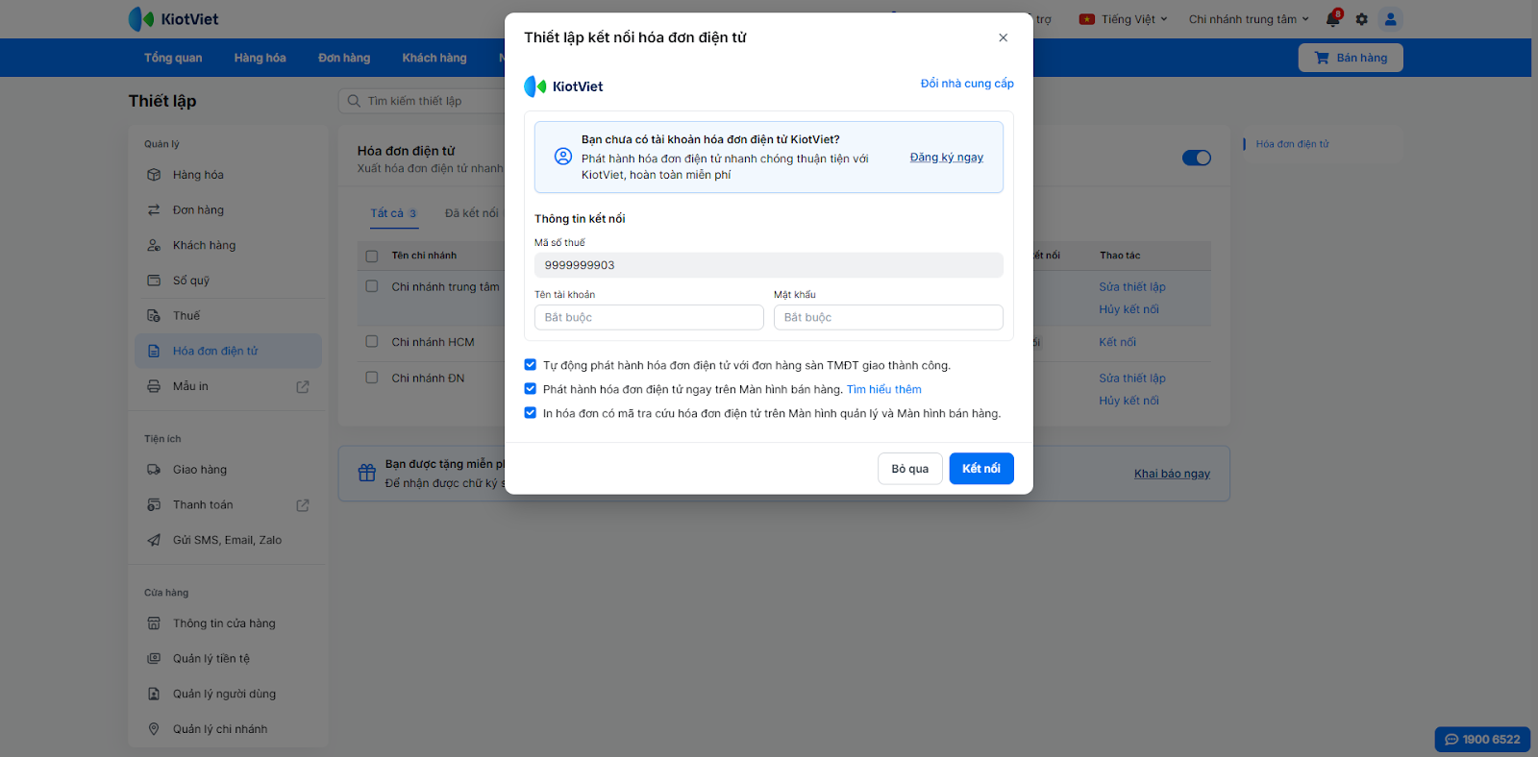Image resolution: width=1538 pixels, height=757 pixels.
Task: Focus the Mật khẩu input field
Action: (x=888, y=317)
